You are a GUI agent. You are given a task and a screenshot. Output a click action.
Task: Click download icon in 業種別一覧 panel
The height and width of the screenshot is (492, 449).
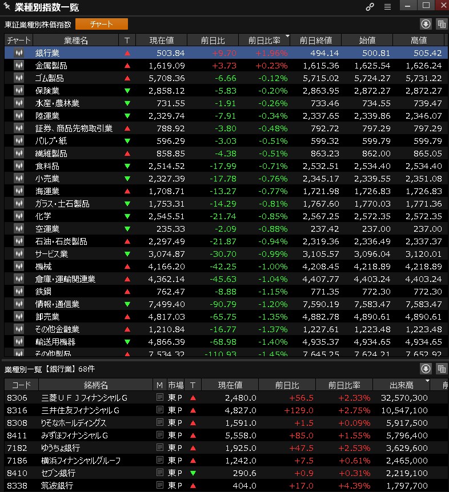click(426, 369)
